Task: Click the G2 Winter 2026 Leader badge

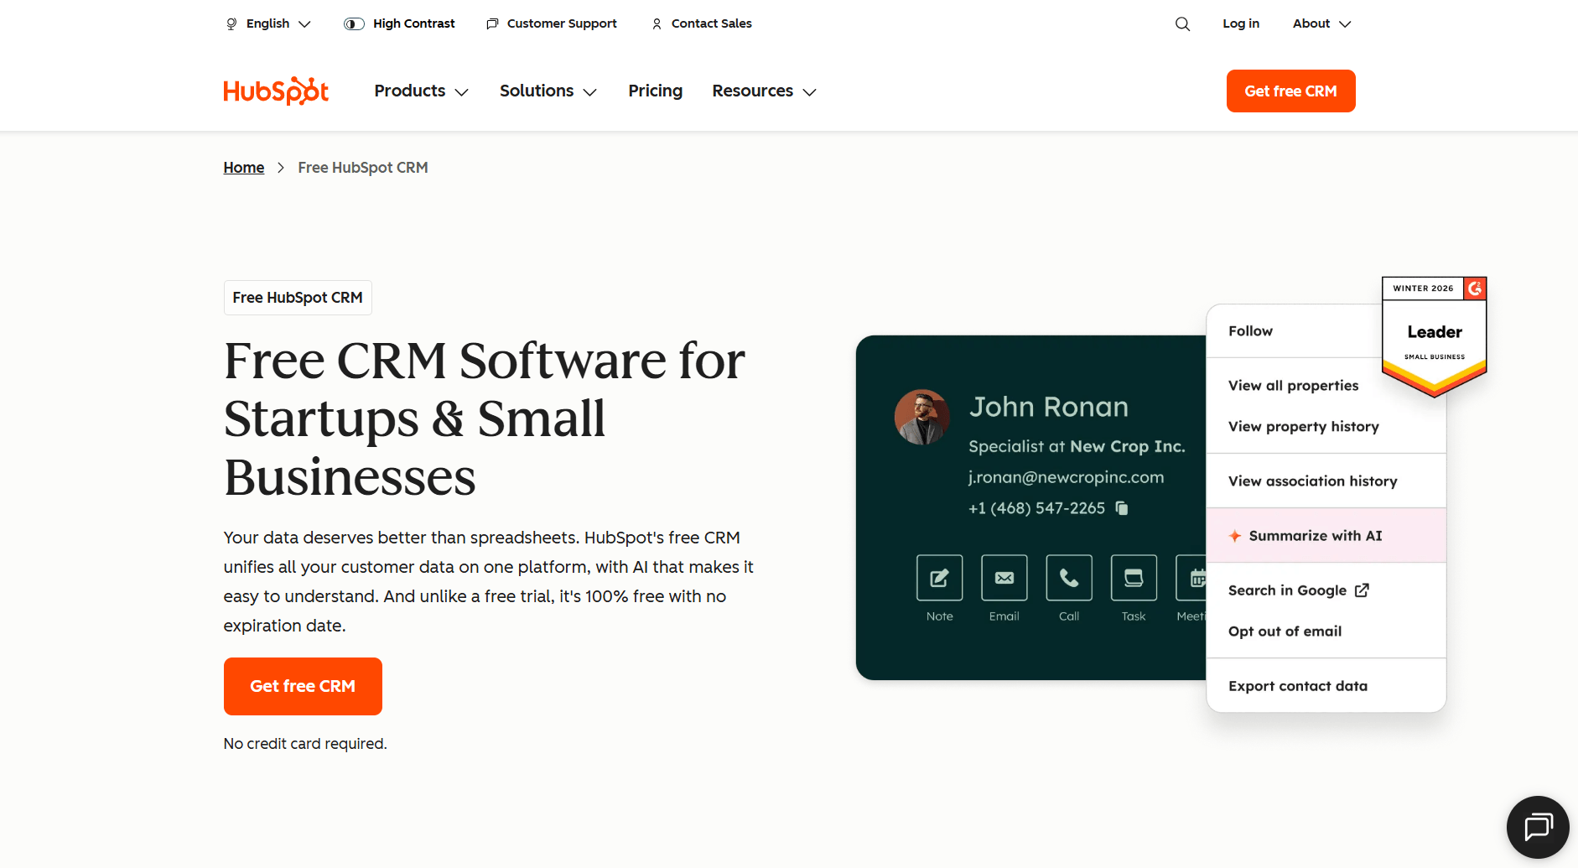Action: [1434, 336]
